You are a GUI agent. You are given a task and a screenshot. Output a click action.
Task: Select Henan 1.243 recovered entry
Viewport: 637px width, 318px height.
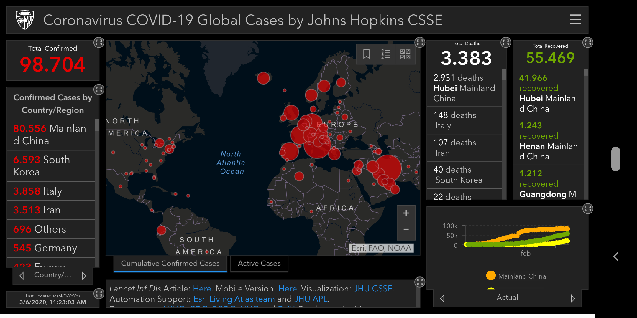[548, 141]
